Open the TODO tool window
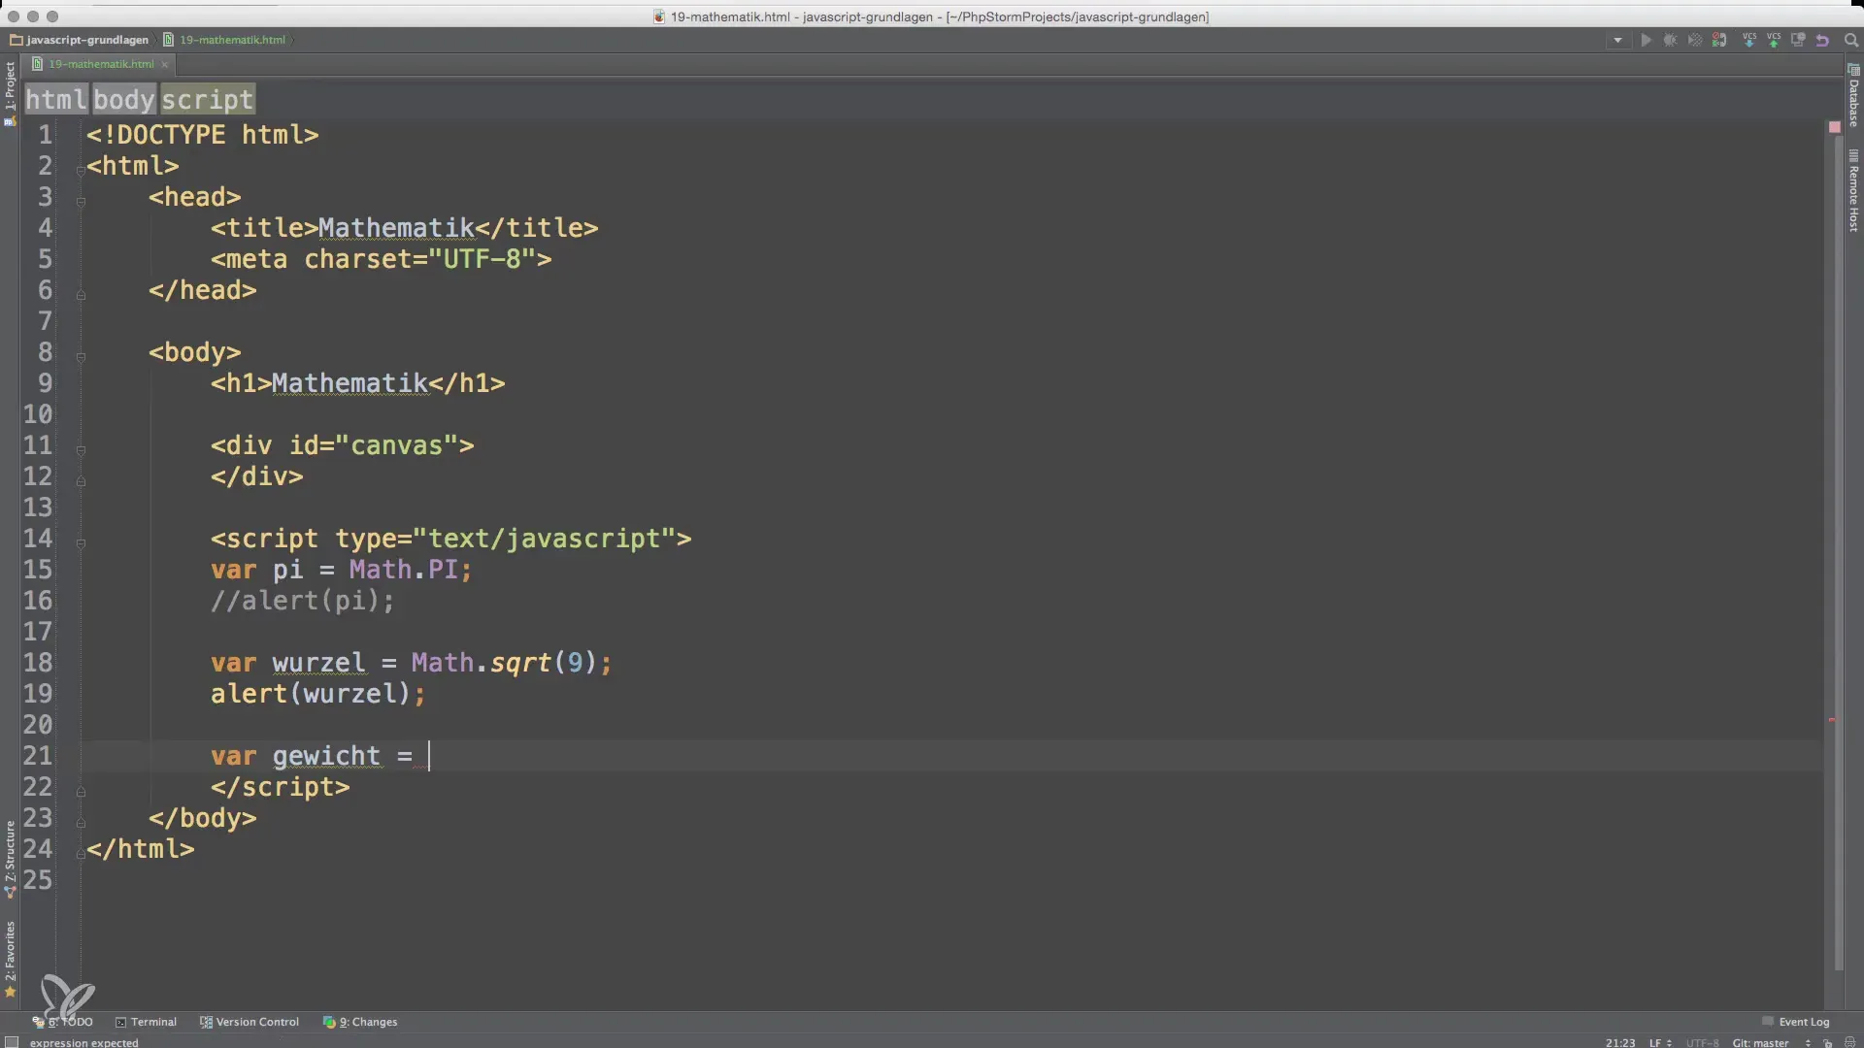The image size is (1864, 1048). pos(63,1022)
